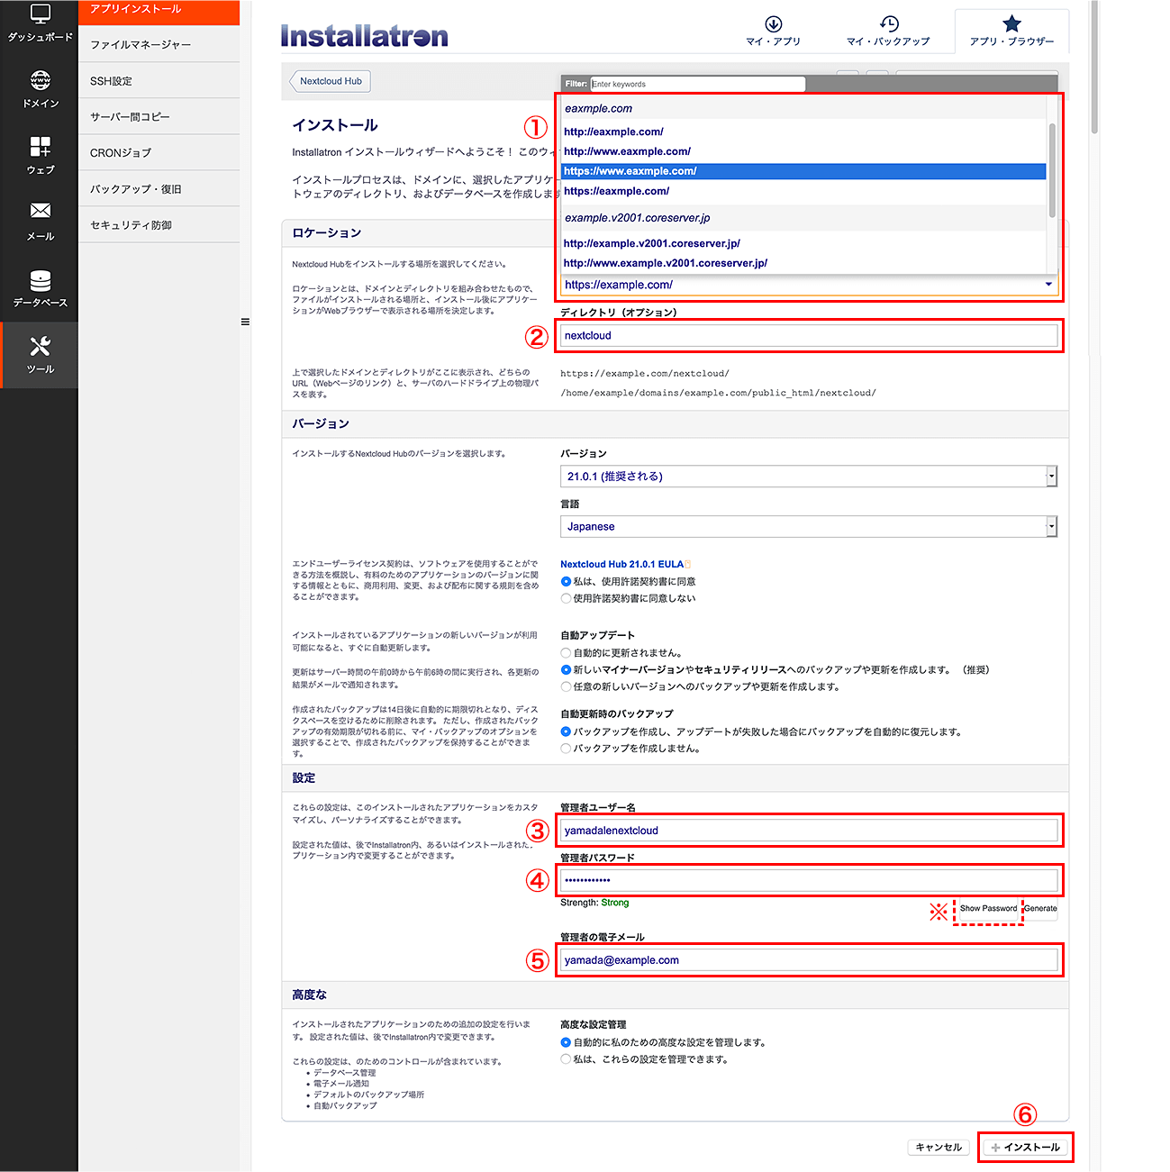Select 使用許諾契約書に同意しない radio
This screenshot has width=1170, height=1172.
tap(566, 598)
